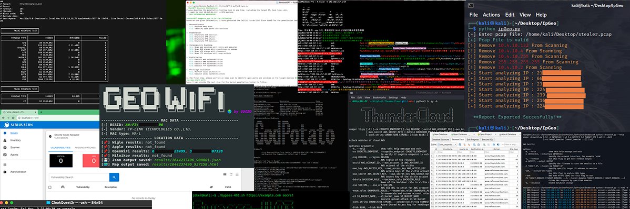
Task: Click Attach Database in DB Browser toolbar
Action: click(x=508, y=135)
